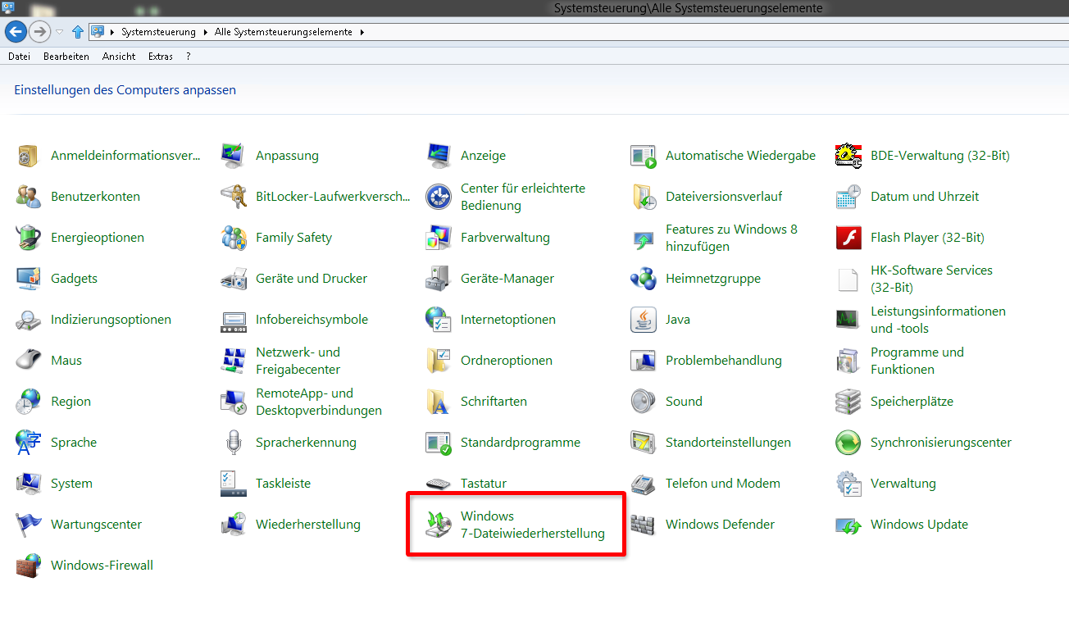
Task: Go back with the back arrow button
Action: tap(16, 32)
